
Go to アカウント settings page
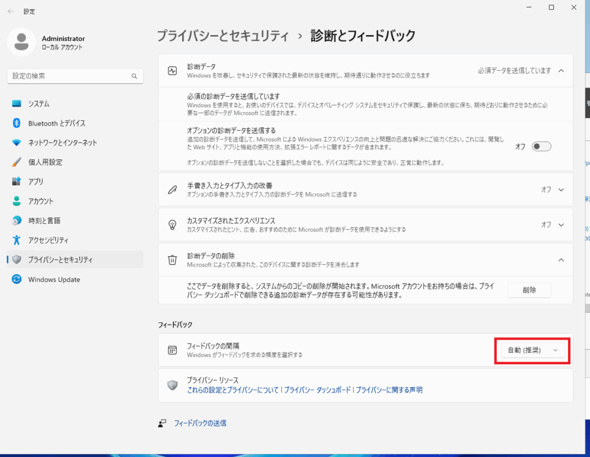[41, 201]
